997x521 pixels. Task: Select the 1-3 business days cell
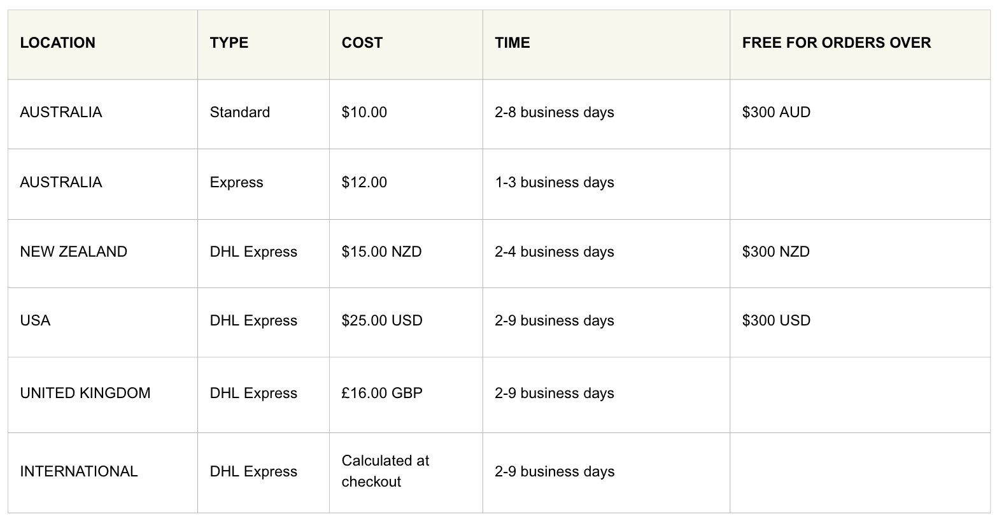[x=555, y=182]
